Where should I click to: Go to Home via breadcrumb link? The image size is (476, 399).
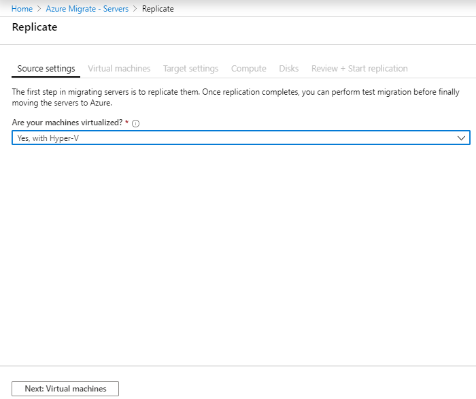point(22,9)
